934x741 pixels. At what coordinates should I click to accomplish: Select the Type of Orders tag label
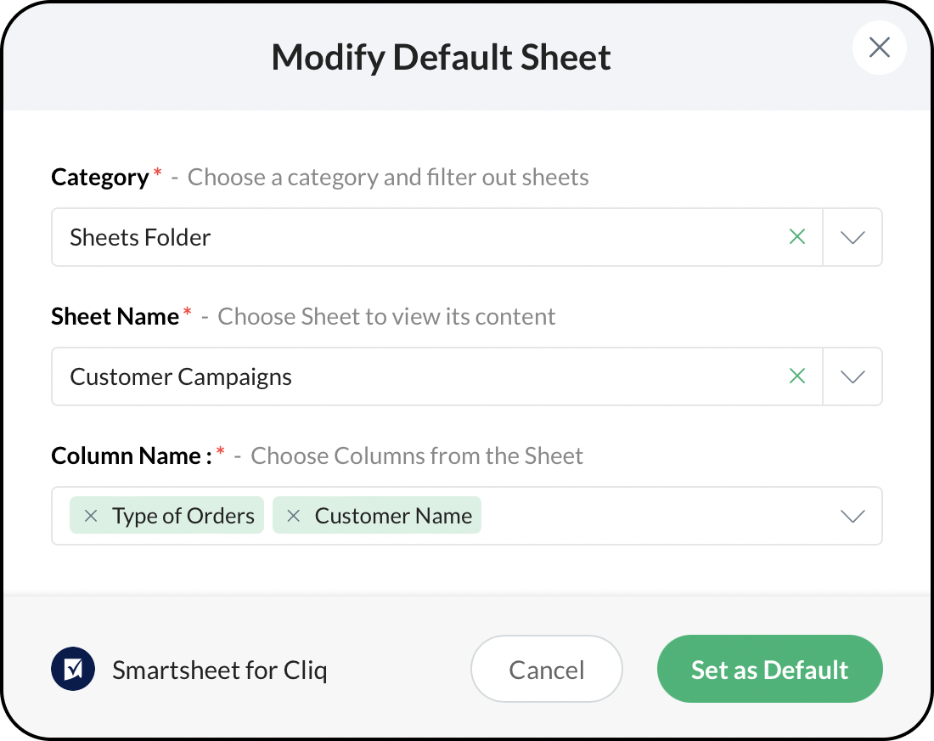coord(183,516)
